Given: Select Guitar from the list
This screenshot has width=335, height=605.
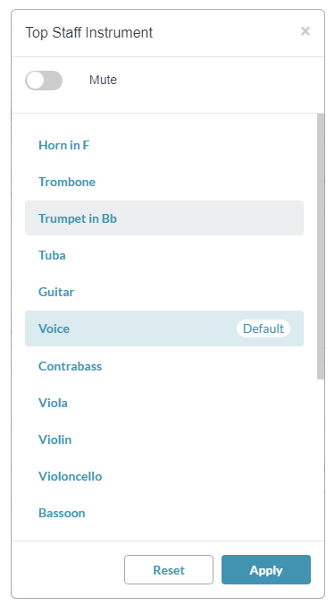Looking at the screenshot, I should (164, 292).
